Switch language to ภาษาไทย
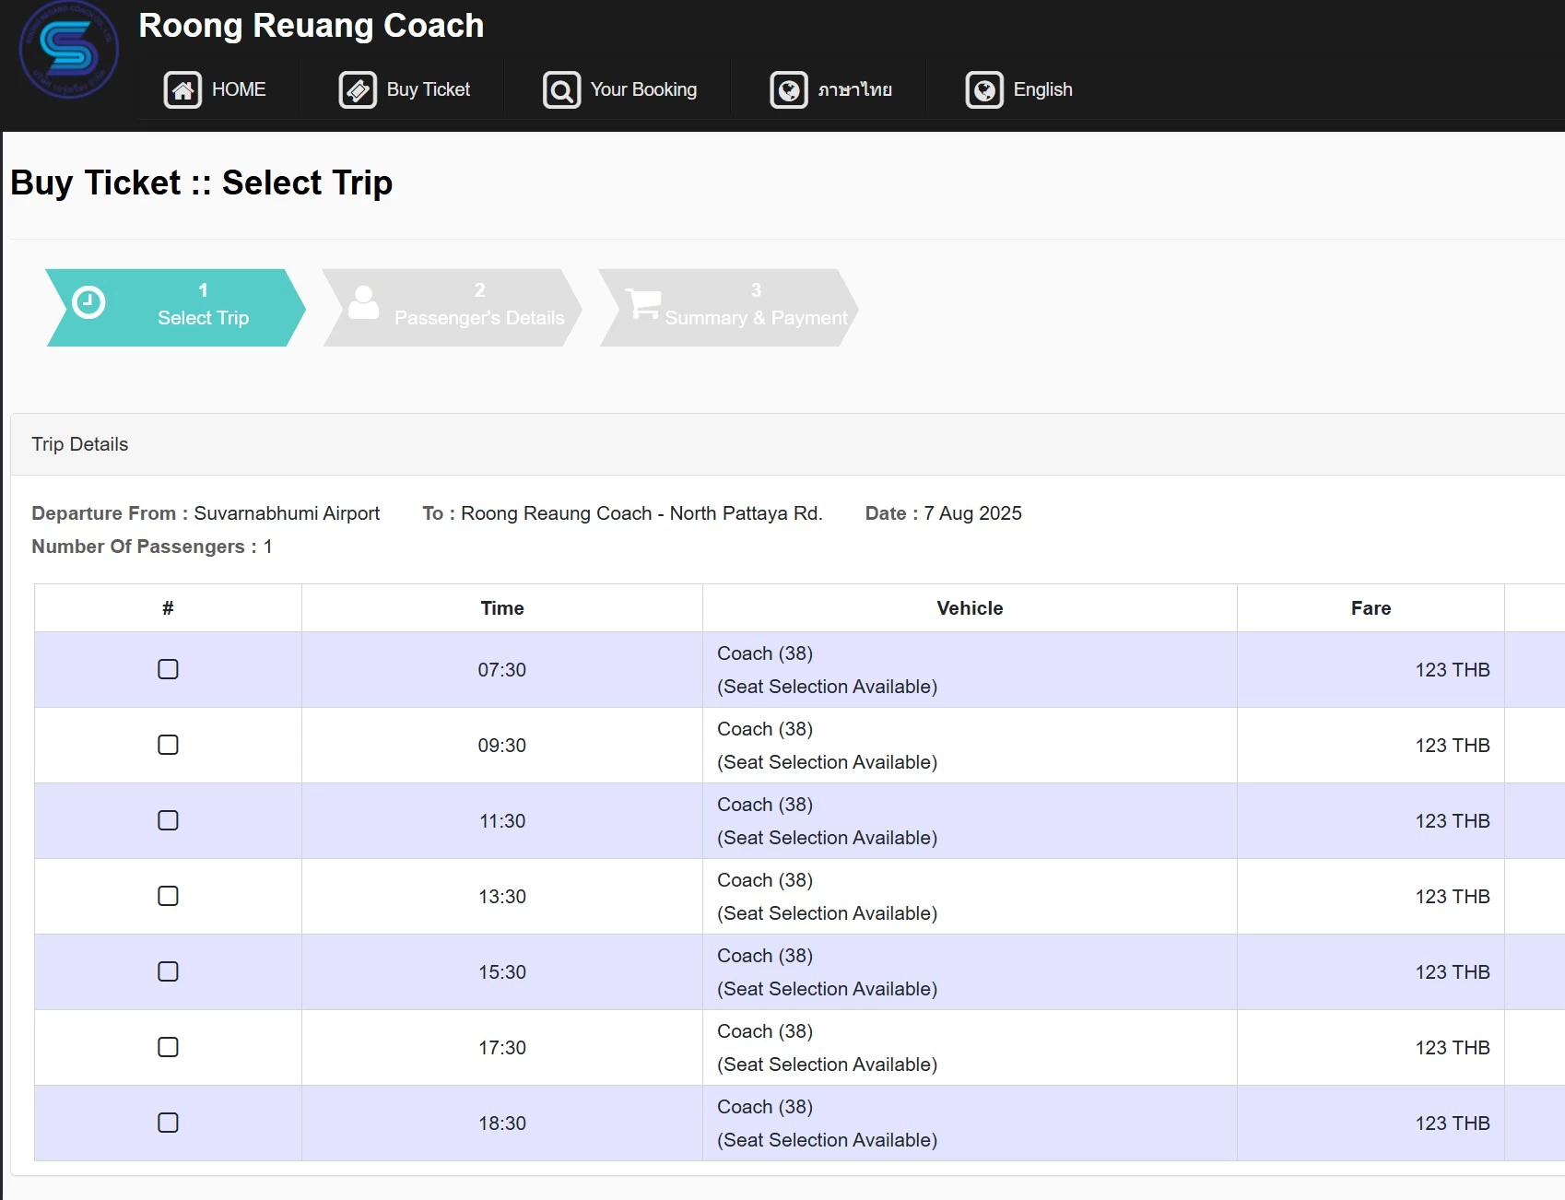Image resolution: width=1565 pixels, height=1200 pixels. click(831, 89)
